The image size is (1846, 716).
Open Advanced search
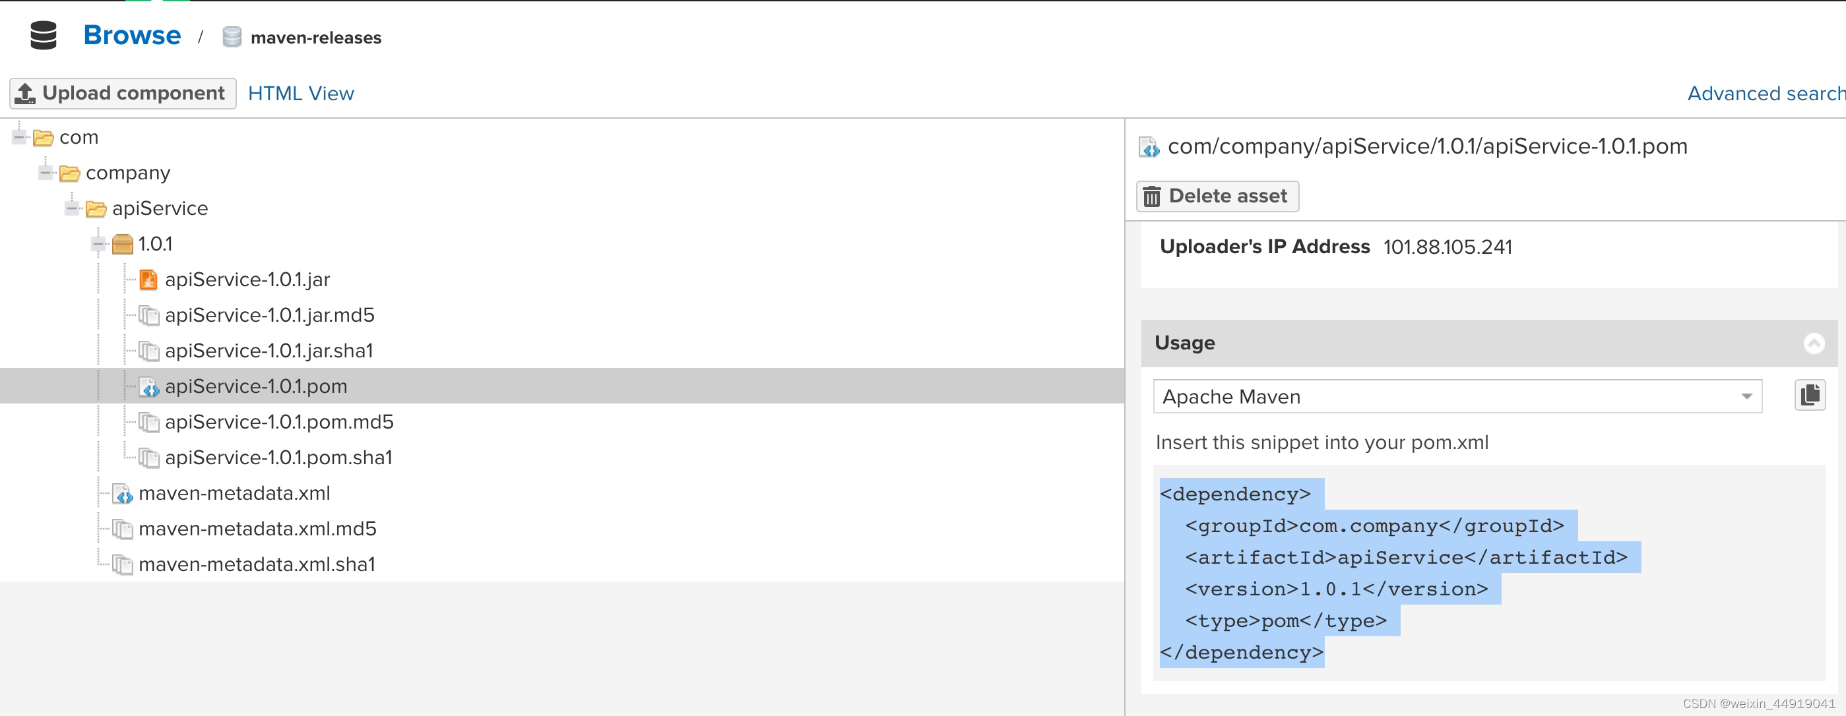click(1765, 94)
